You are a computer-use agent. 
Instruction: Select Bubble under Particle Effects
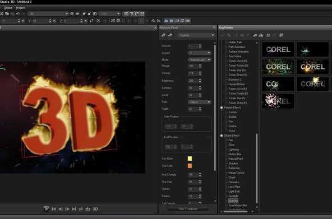[232, 117]
